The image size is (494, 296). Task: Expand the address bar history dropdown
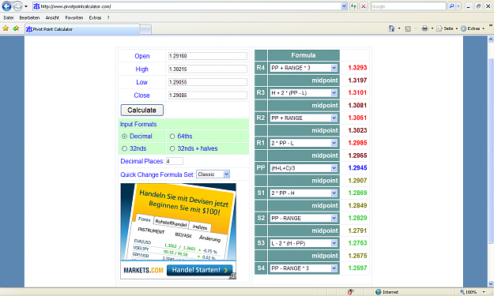coord(344,6)
